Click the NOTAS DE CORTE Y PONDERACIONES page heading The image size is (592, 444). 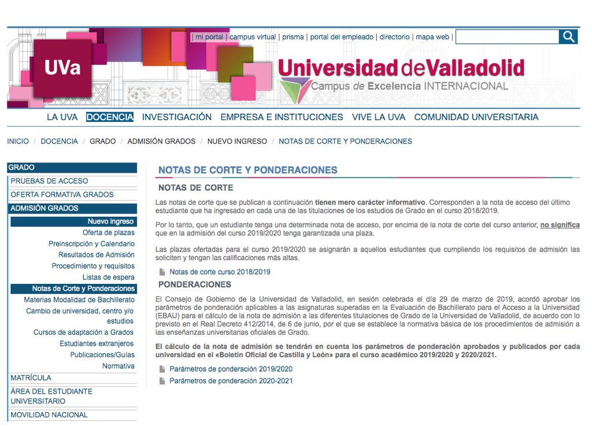247,171
